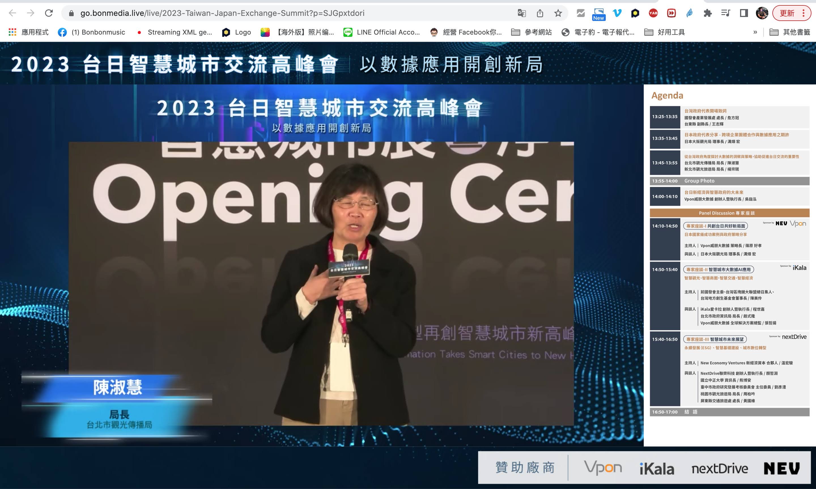Click the padlock site info icon
The height and width of the screenshot is (489, 816).
tap(71, 13)
